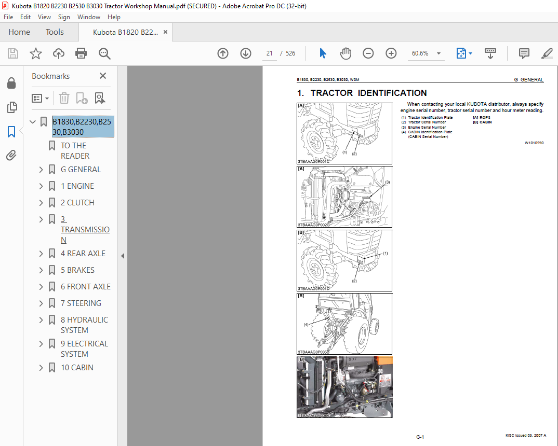Image resolution: width=558 pixels, height=446 pixels.
Task: Open the File menu
Action: pyautogui.click(x=8, y=17)
